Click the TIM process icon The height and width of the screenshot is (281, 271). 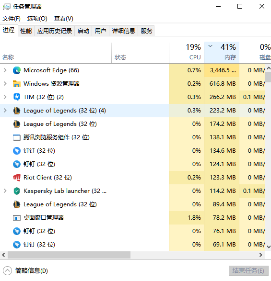pyautogui.click(x=17, y=97)
